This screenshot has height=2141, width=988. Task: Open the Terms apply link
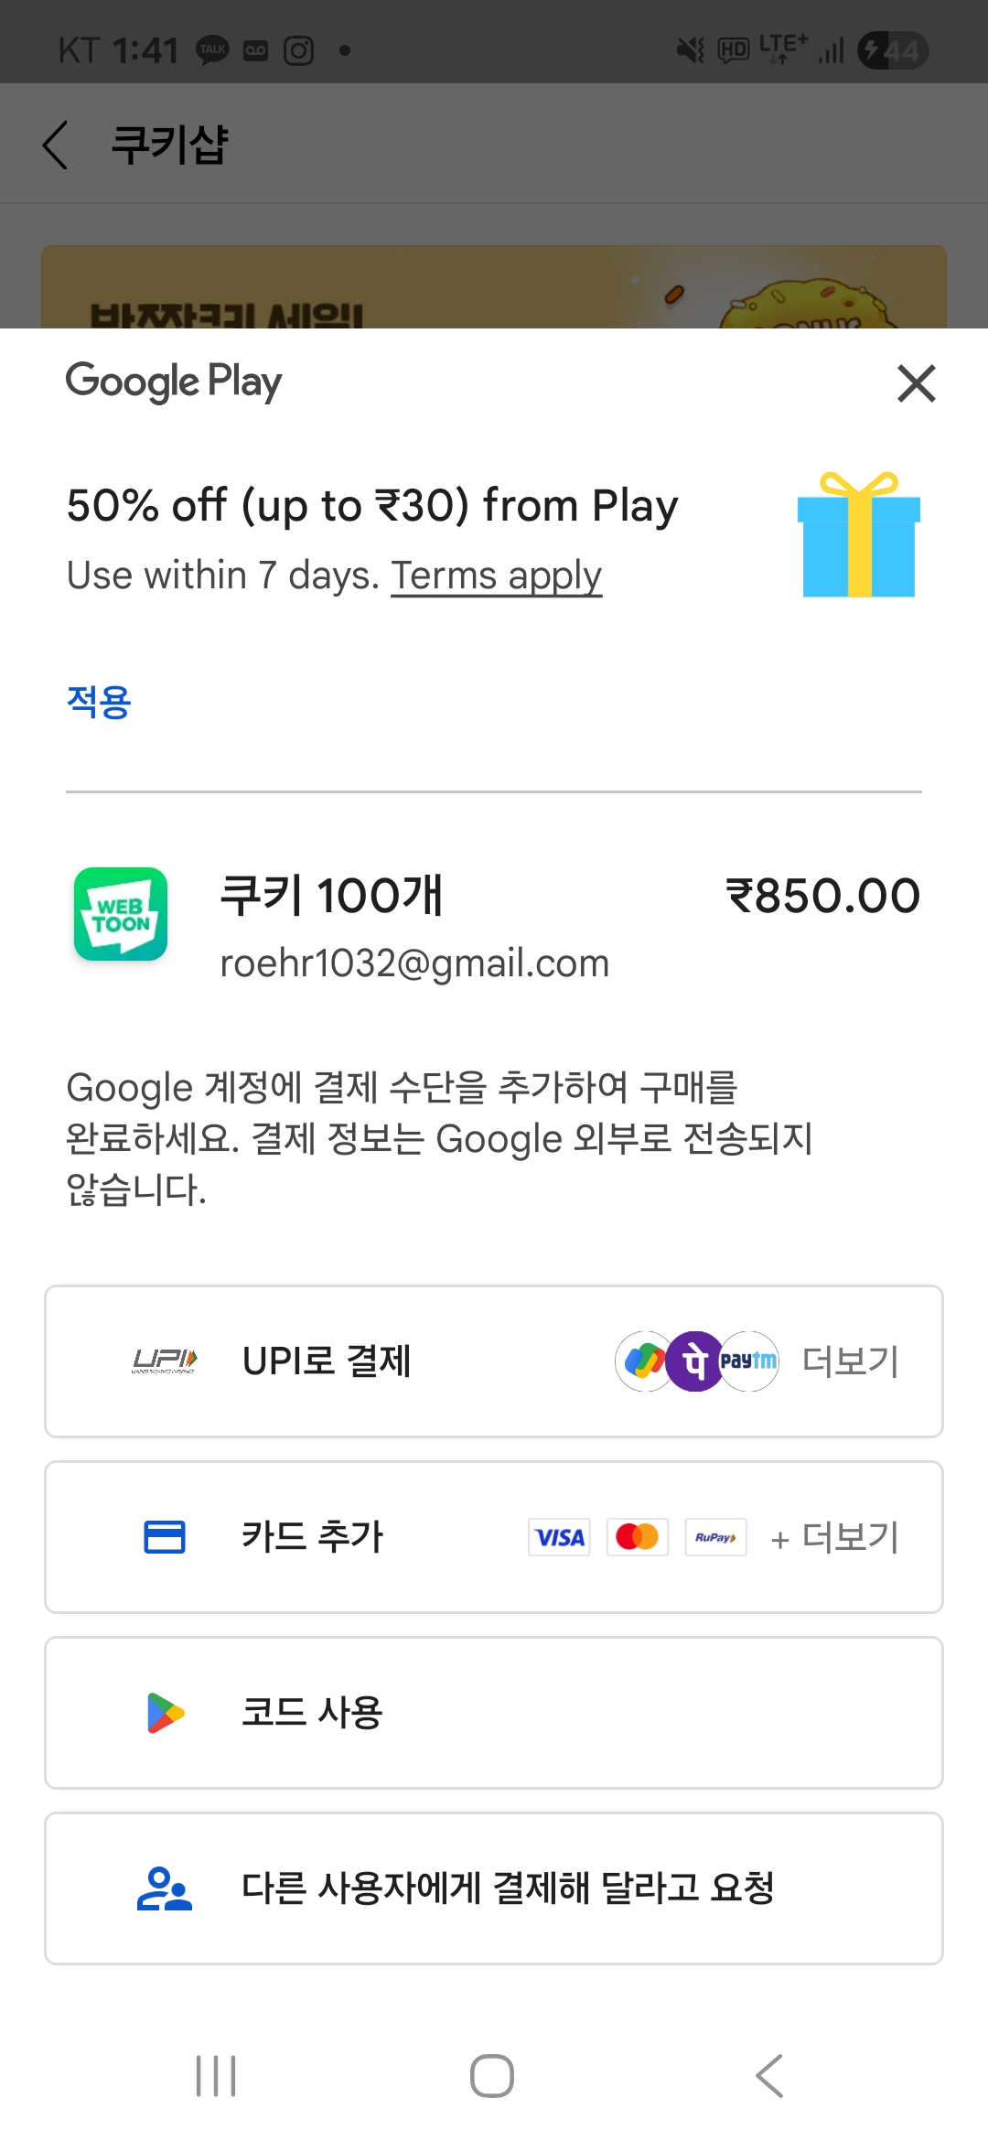click(x=496, y=576)
